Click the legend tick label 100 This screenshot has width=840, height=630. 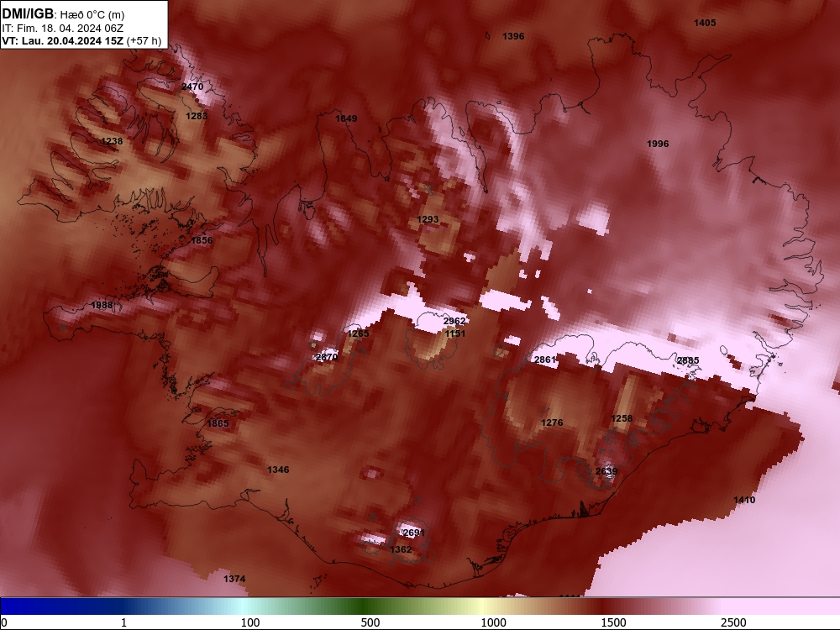250,622
